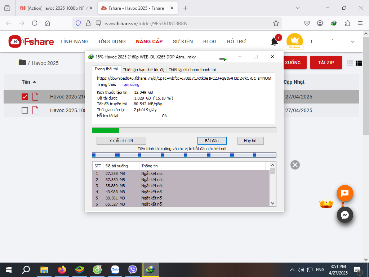369x277 pixels.
Task: Dismiss the gray circular X button
Action: 295,165
